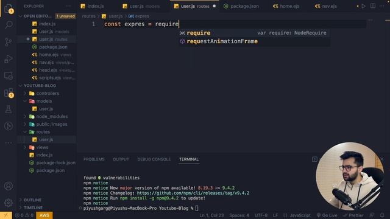Open the Search view in activity bar
390x219 pixels.
point(9,25)
